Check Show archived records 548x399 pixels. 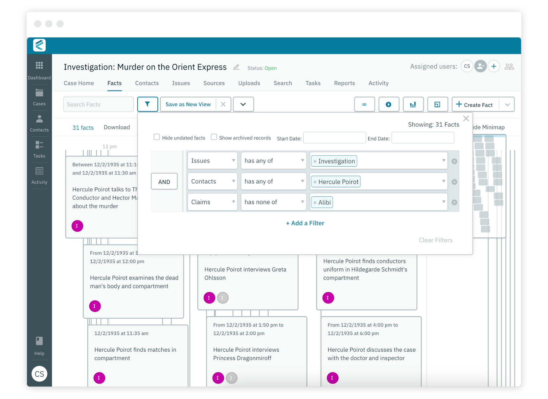tap(214, 137)
